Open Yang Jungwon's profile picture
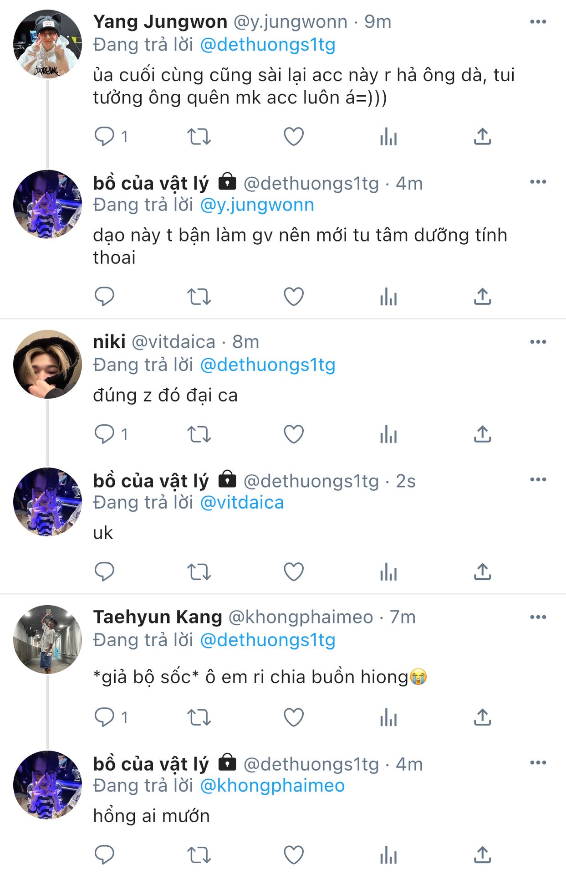Viewport: 566px width, 875px height. click(x=48, y=44)
